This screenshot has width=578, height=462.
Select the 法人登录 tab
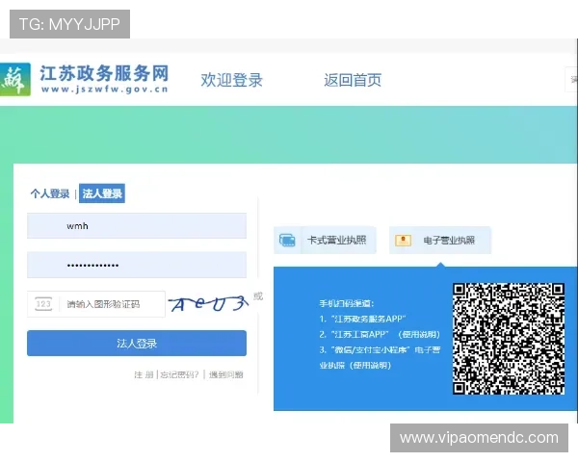102,193
